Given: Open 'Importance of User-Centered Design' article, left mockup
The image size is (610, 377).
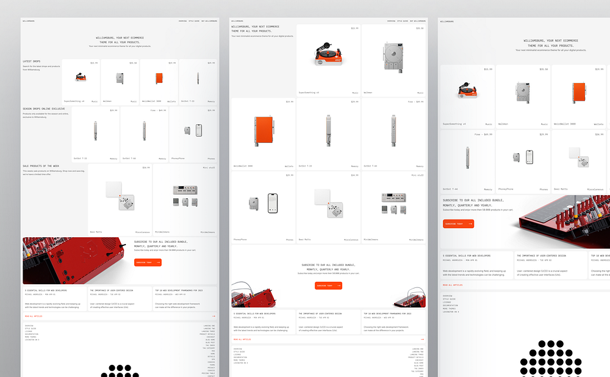Looking at the screenshot, I should click(120, 299).
